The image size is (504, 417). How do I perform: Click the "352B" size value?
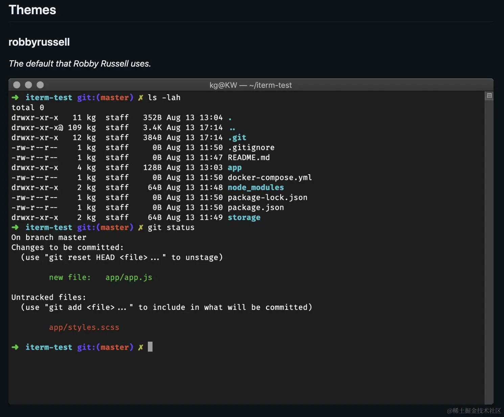[x=152, y=118]
